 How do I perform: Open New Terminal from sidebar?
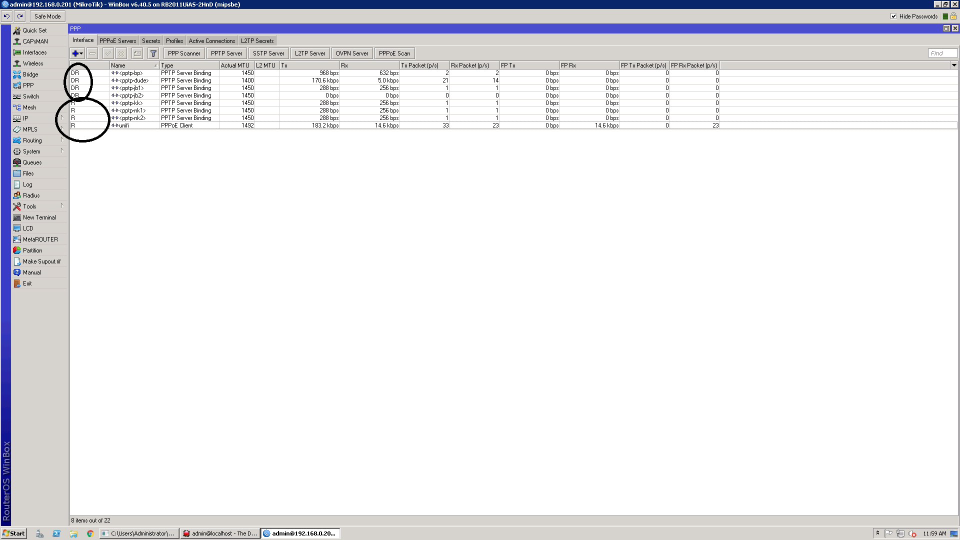[x=39, y=217]
